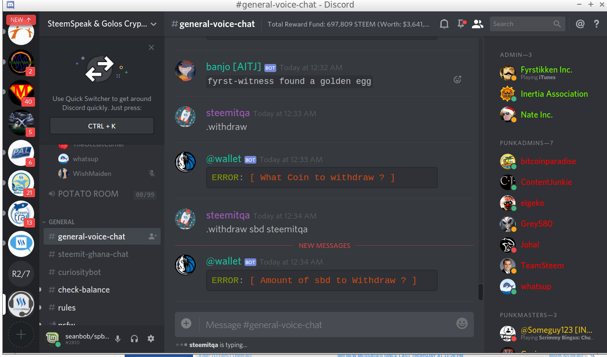This screenshot has height=357, width=607.
Task: Open the SteemSpeak server dropdown menu
Action: click(102, 24)
